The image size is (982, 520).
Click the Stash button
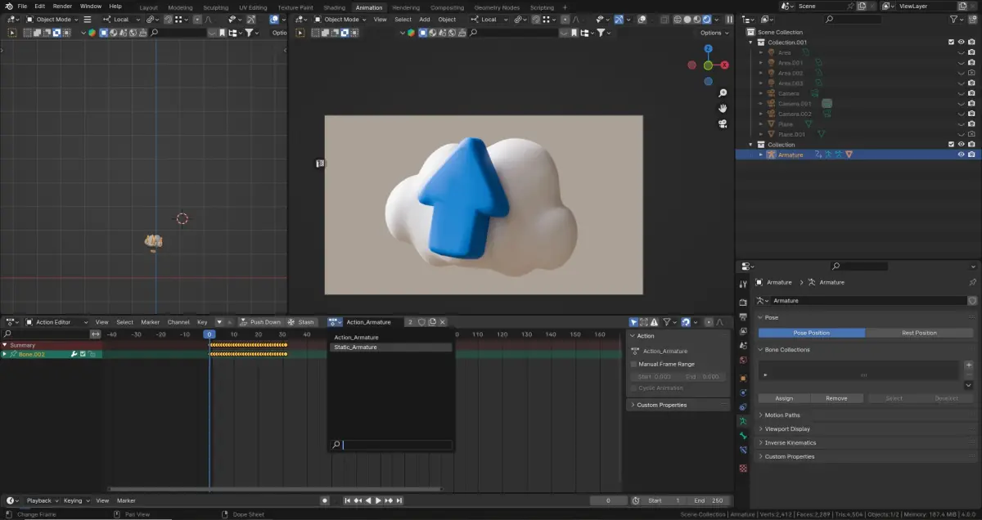point(301,322)
